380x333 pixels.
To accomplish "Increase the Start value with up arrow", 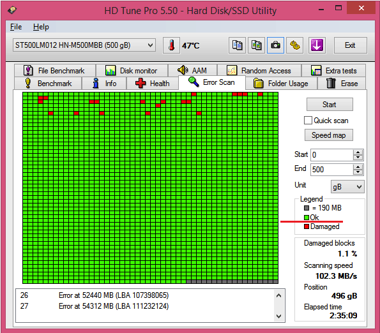I will (358, 152).
